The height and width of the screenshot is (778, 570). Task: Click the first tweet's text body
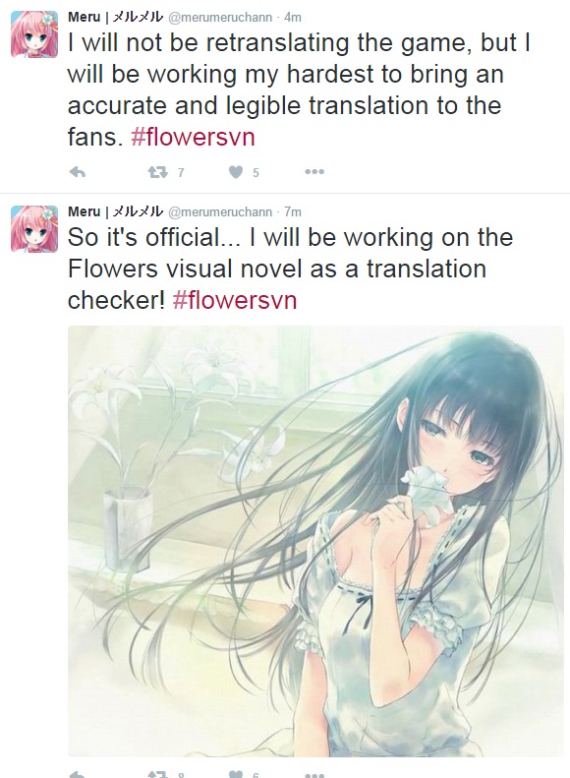coord(299,90)
